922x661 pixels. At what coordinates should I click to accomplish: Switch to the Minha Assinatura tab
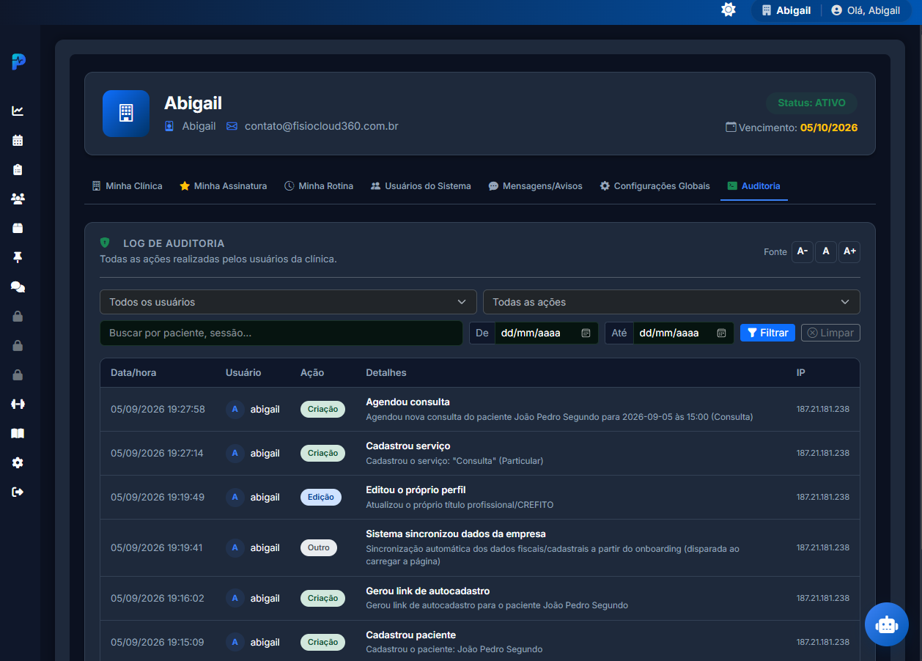pyautogui.click(x=223, y=186)
